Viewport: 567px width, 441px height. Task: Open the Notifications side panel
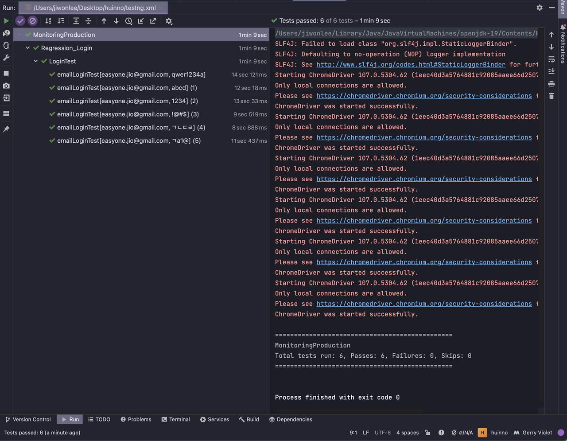pos(563,43)
